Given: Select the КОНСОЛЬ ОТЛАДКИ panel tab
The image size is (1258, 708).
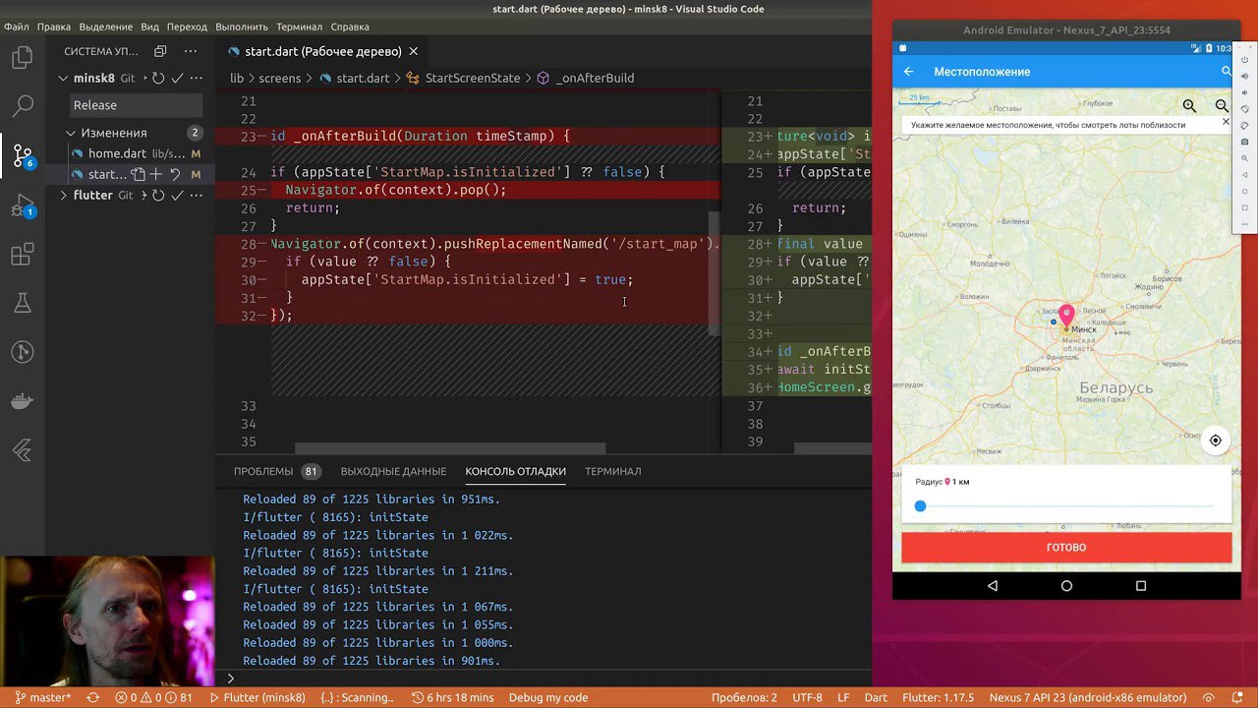Looking at the screenshot, I should (x=516, y=471).
